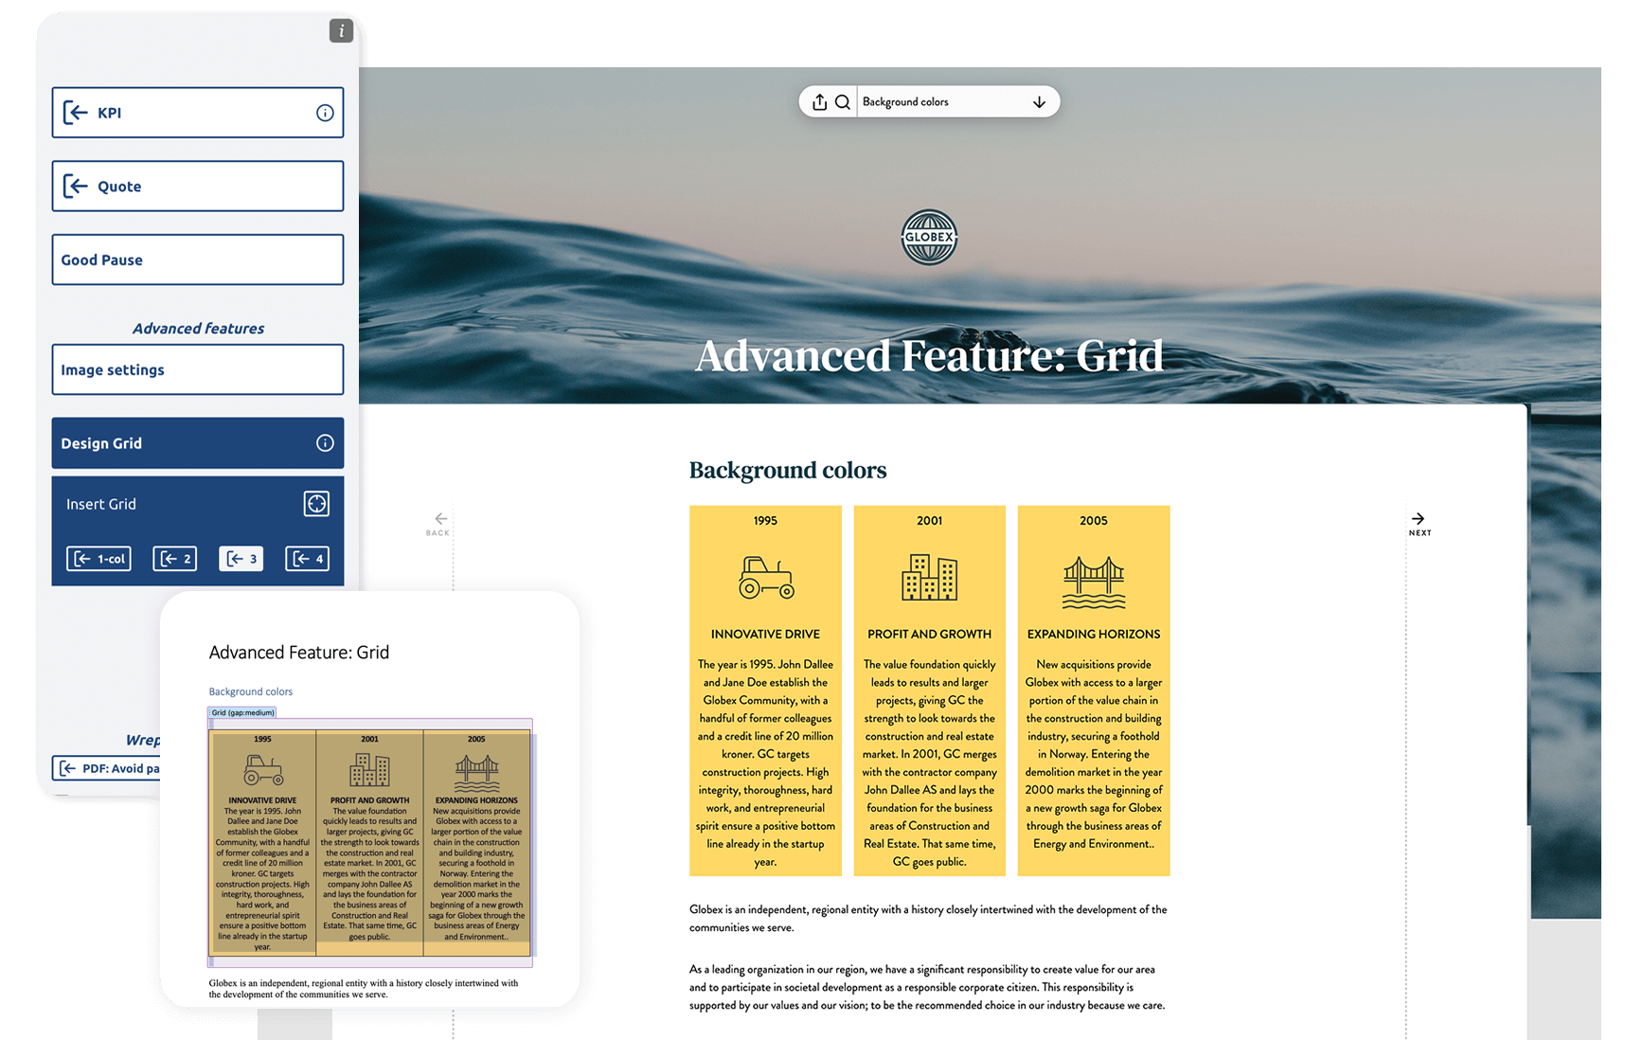Select the 4-column grid option
Viewport: 1643px width, 1040px height.
pos(308,559)
